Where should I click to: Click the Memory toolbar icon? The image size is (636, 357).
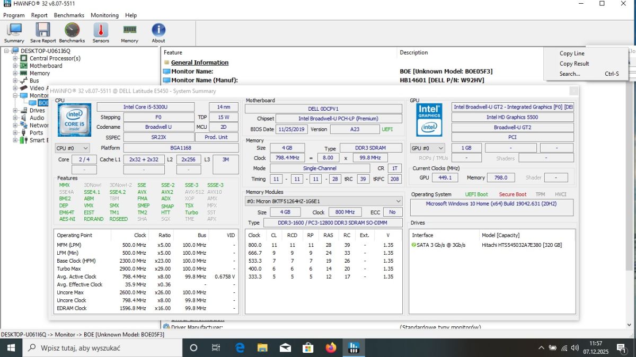[129, 33]
